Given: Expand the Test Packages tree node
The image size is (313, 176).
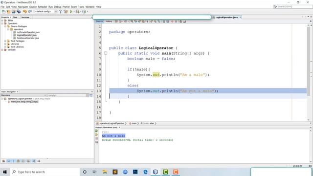Looking at the screenshot, I should pyautogui.click(x=5, y=41).
